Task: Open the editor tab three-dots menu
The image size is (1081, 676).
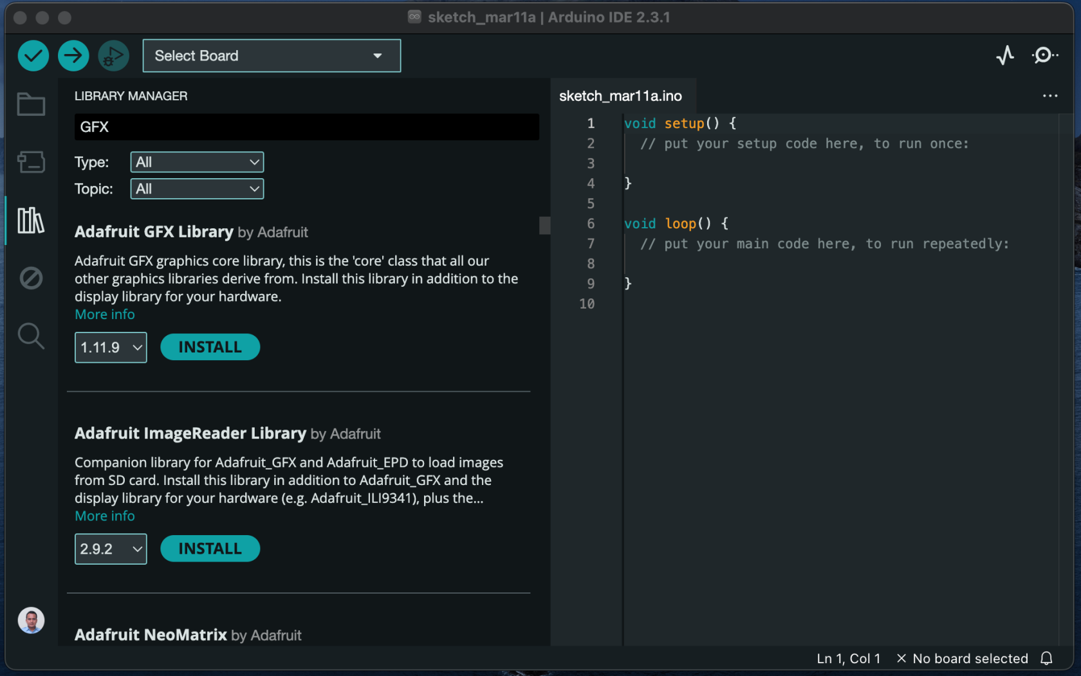Action: click(x=1050, y=96)
